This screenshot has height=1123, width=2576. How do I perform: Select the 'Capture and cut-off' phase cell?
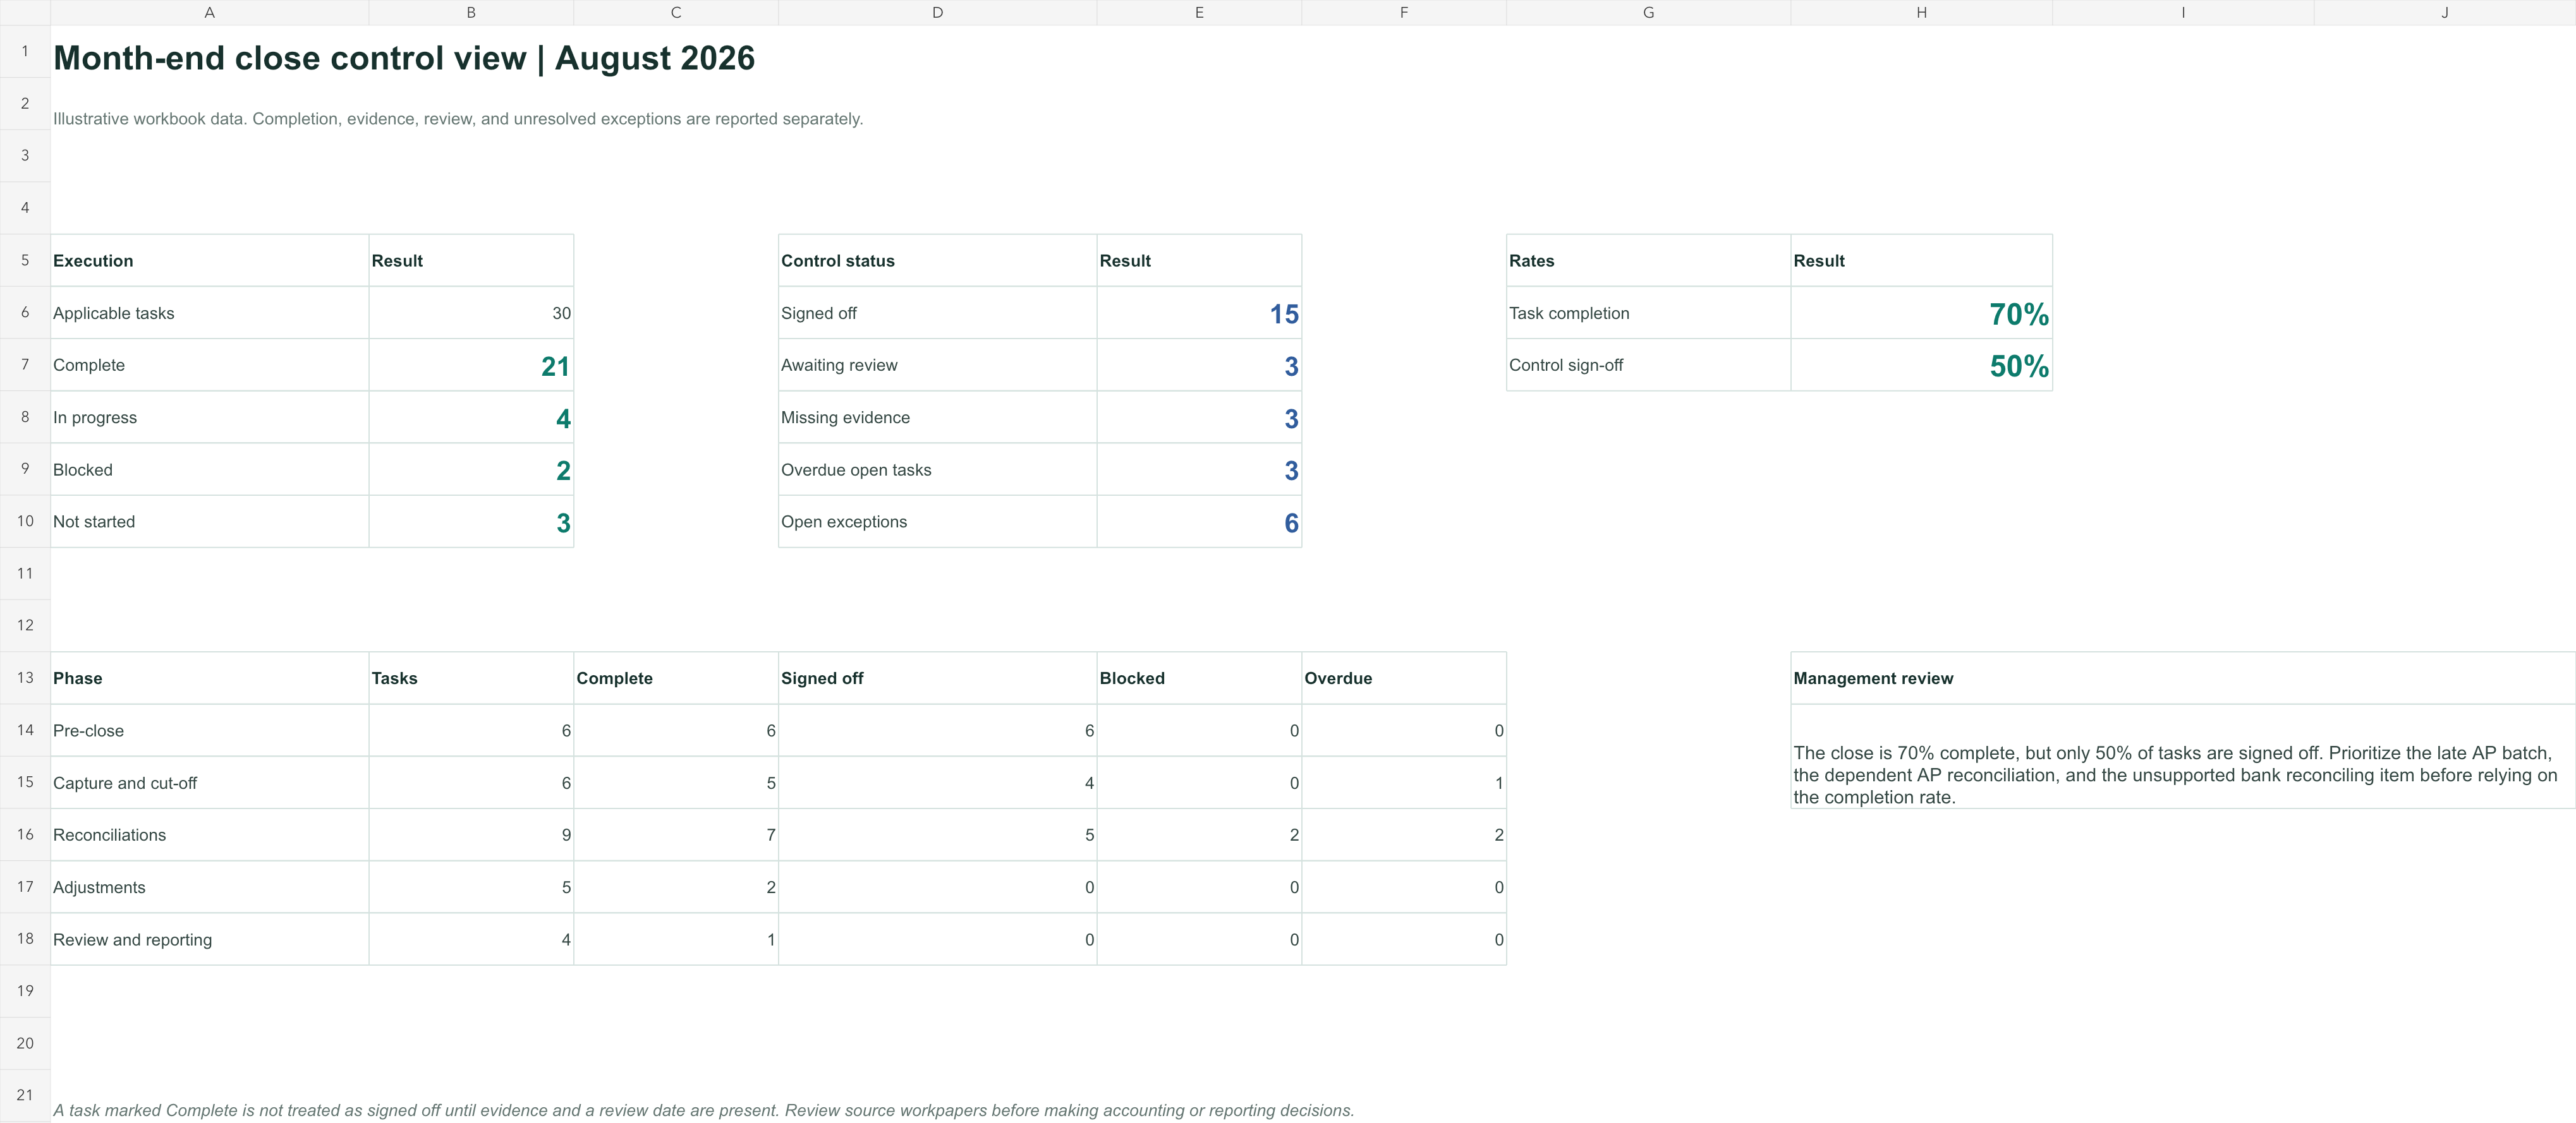[210, 783]
